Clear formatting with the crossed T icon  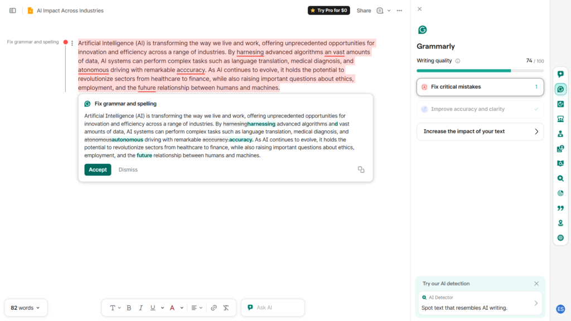click(226, 308)
